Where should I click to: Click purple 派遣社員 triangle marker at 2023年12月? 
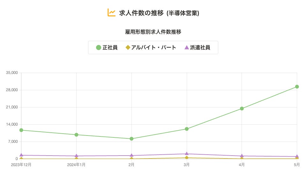tap(21, 155)
